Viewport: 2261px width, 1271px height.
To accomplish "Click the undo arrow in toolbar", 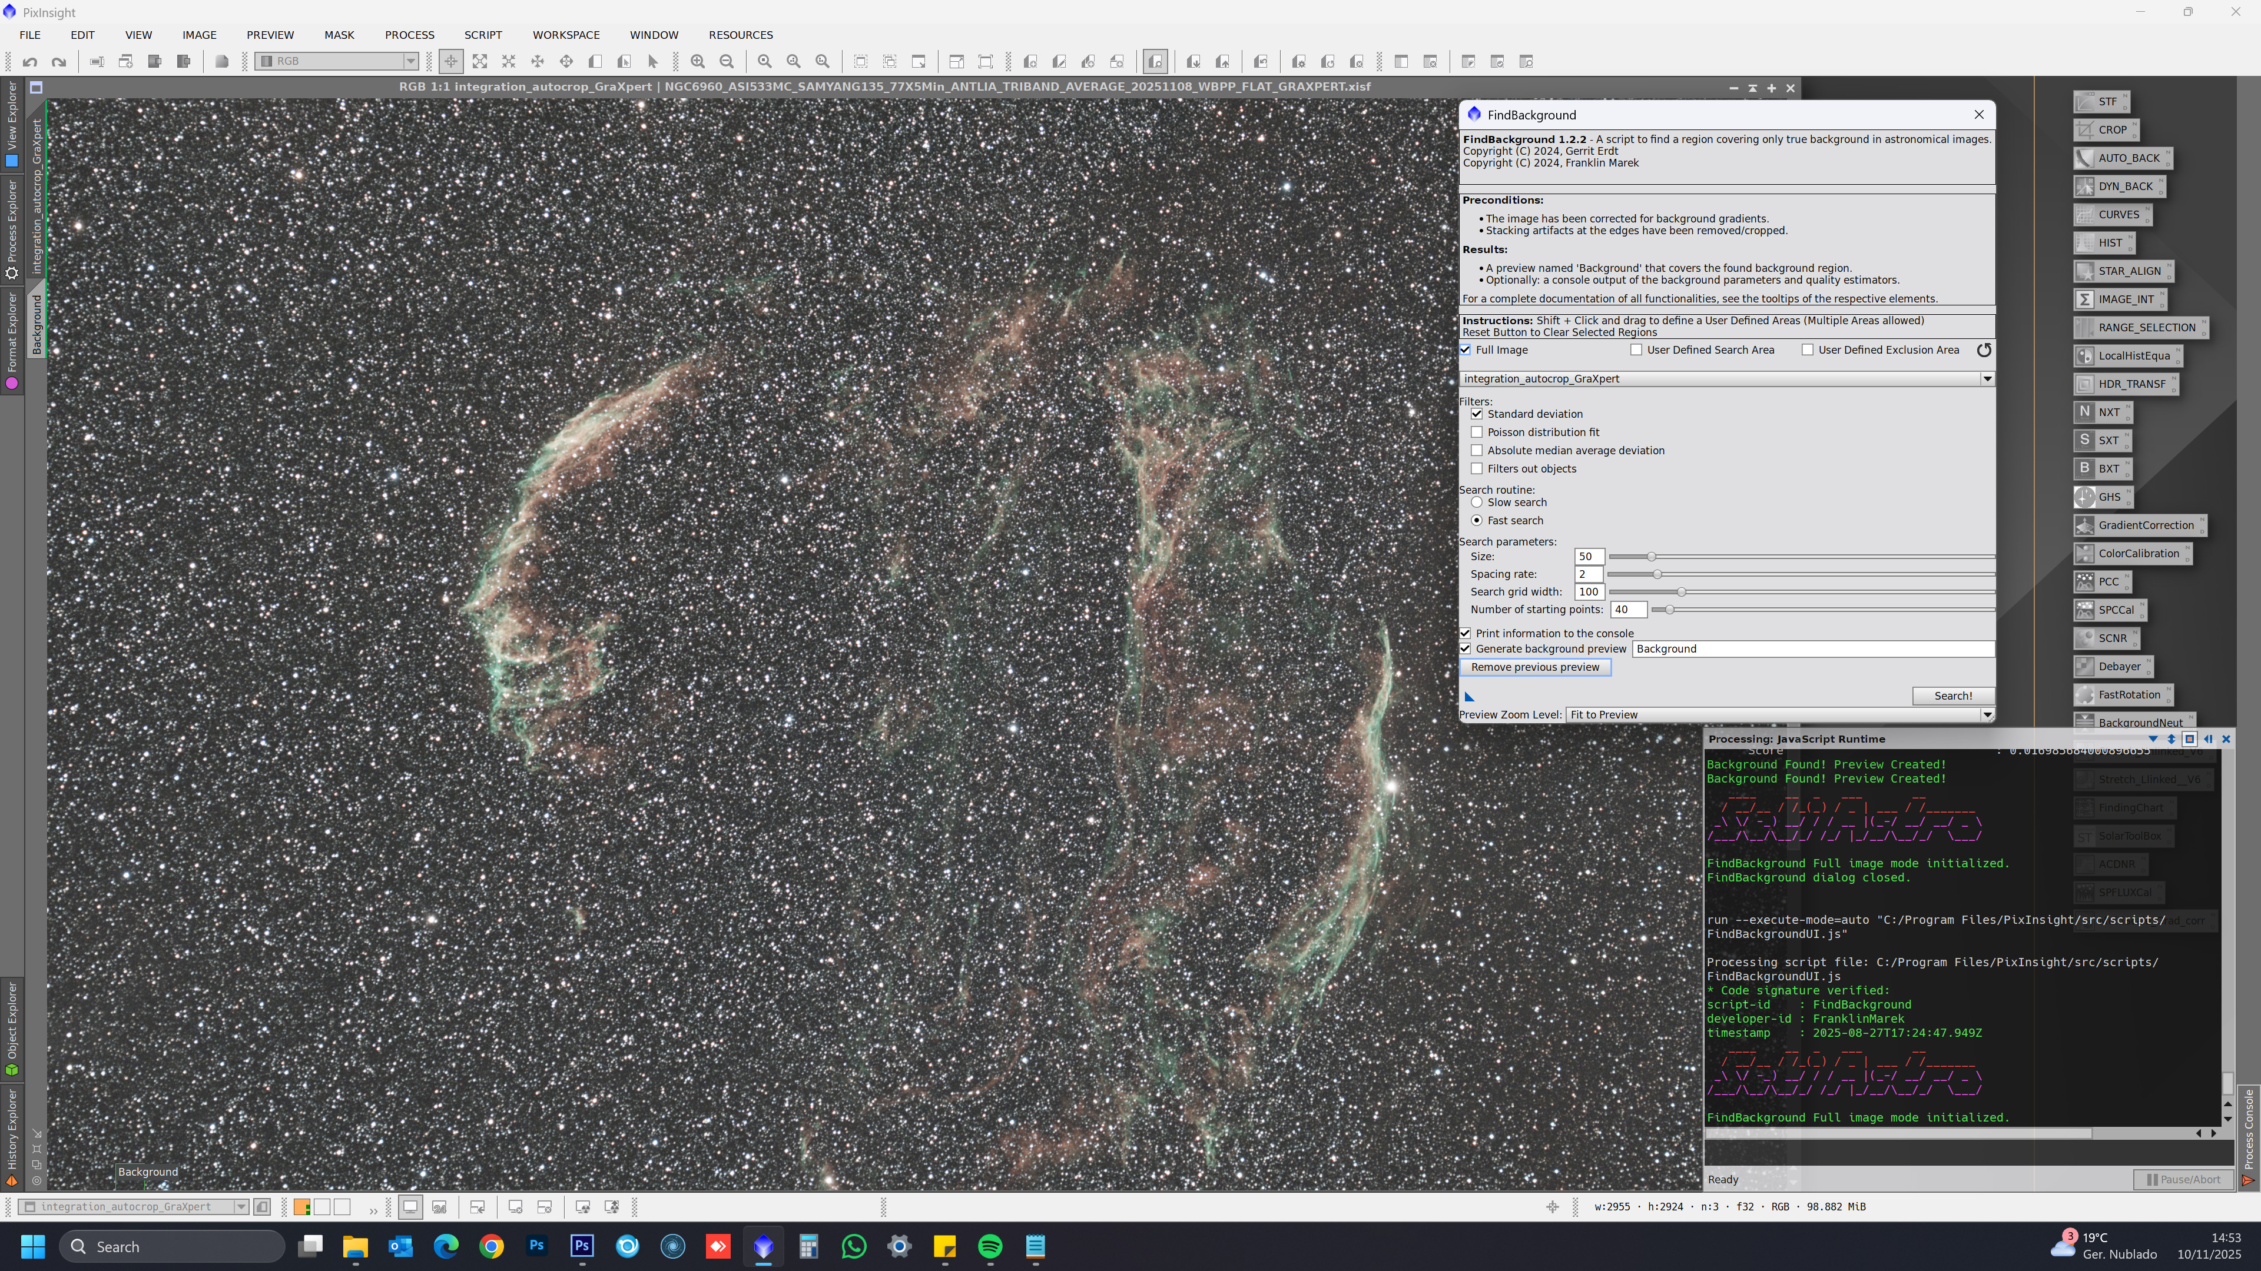I will (30, 61).
